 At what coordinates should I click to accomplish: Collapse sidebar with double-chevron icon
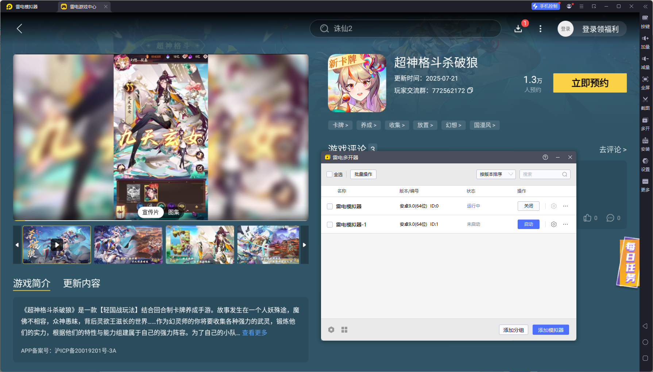645,6
